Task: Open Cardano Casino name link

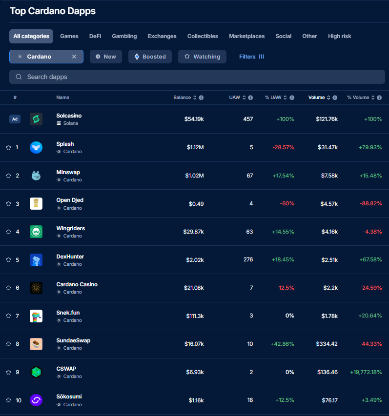Action: tap(77, 284)
